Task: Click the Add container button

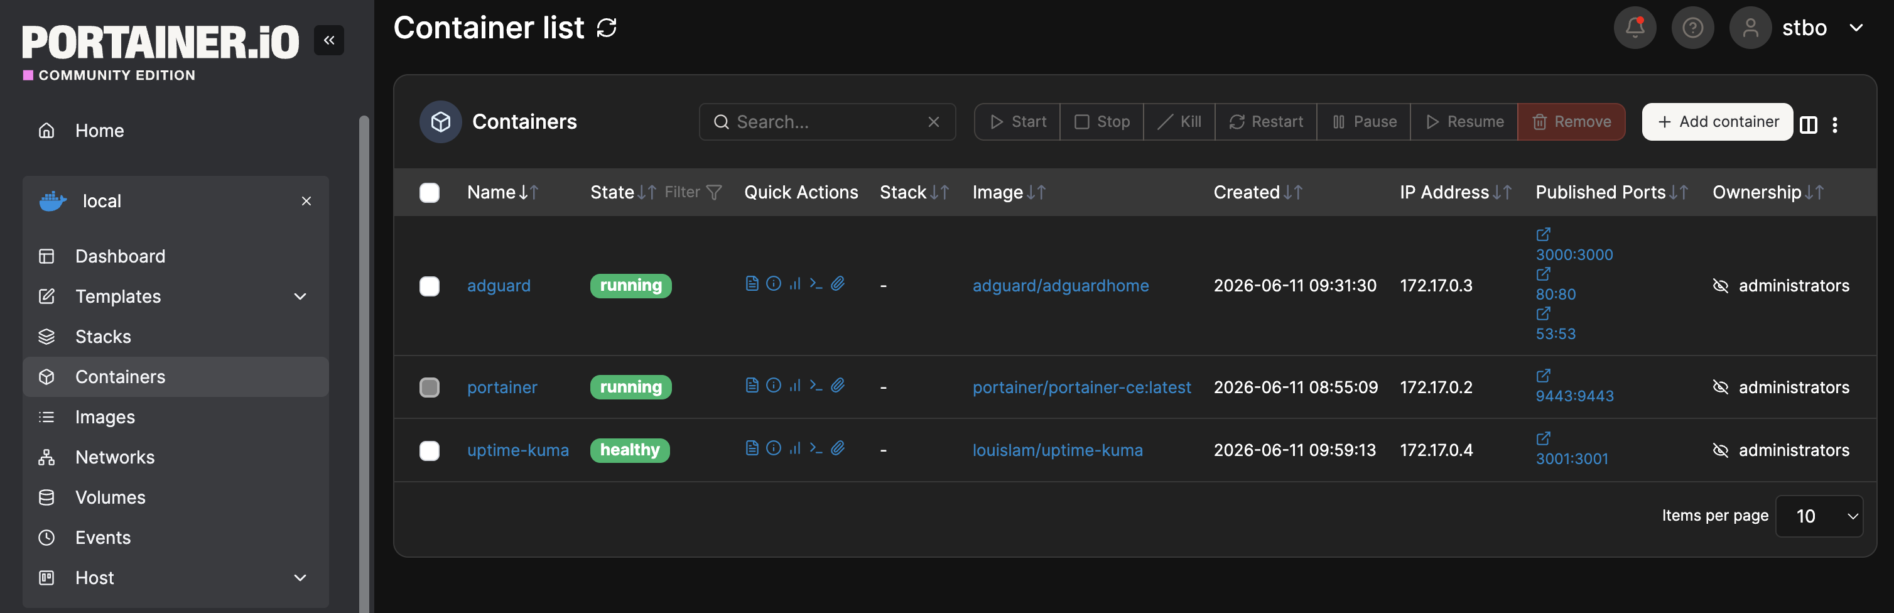Action: coord(1718,122)
